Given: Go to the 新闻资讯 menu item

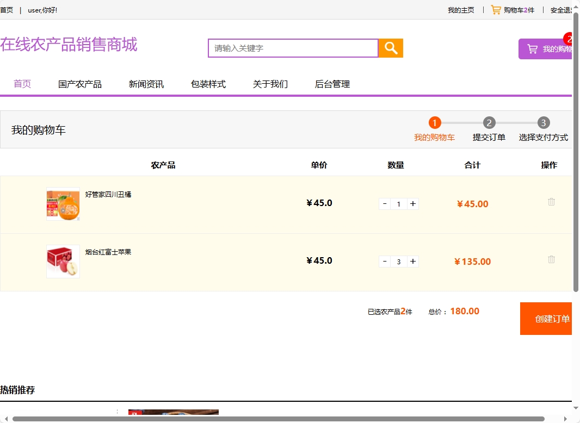Looking at the screenshot, I should coord(146,84).
